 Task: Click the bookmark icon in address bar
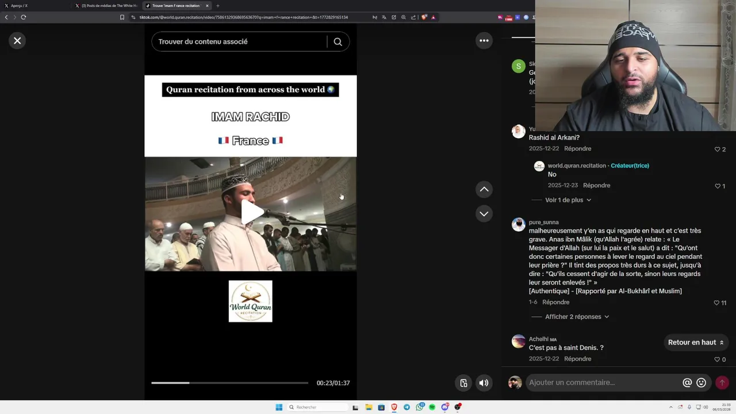pos(122,17)
